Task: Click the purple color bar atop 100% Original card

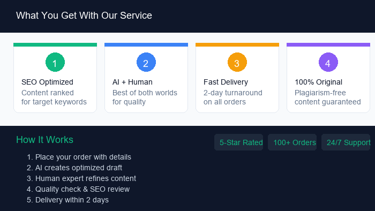Action: click(328, 44)
